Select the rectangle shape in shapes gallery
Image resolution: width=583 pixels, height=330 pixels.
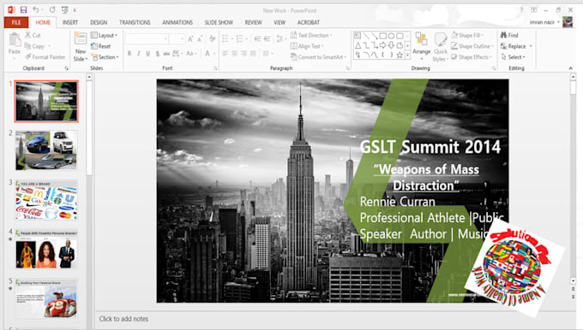pyautogui.click(x=382, y=36)
